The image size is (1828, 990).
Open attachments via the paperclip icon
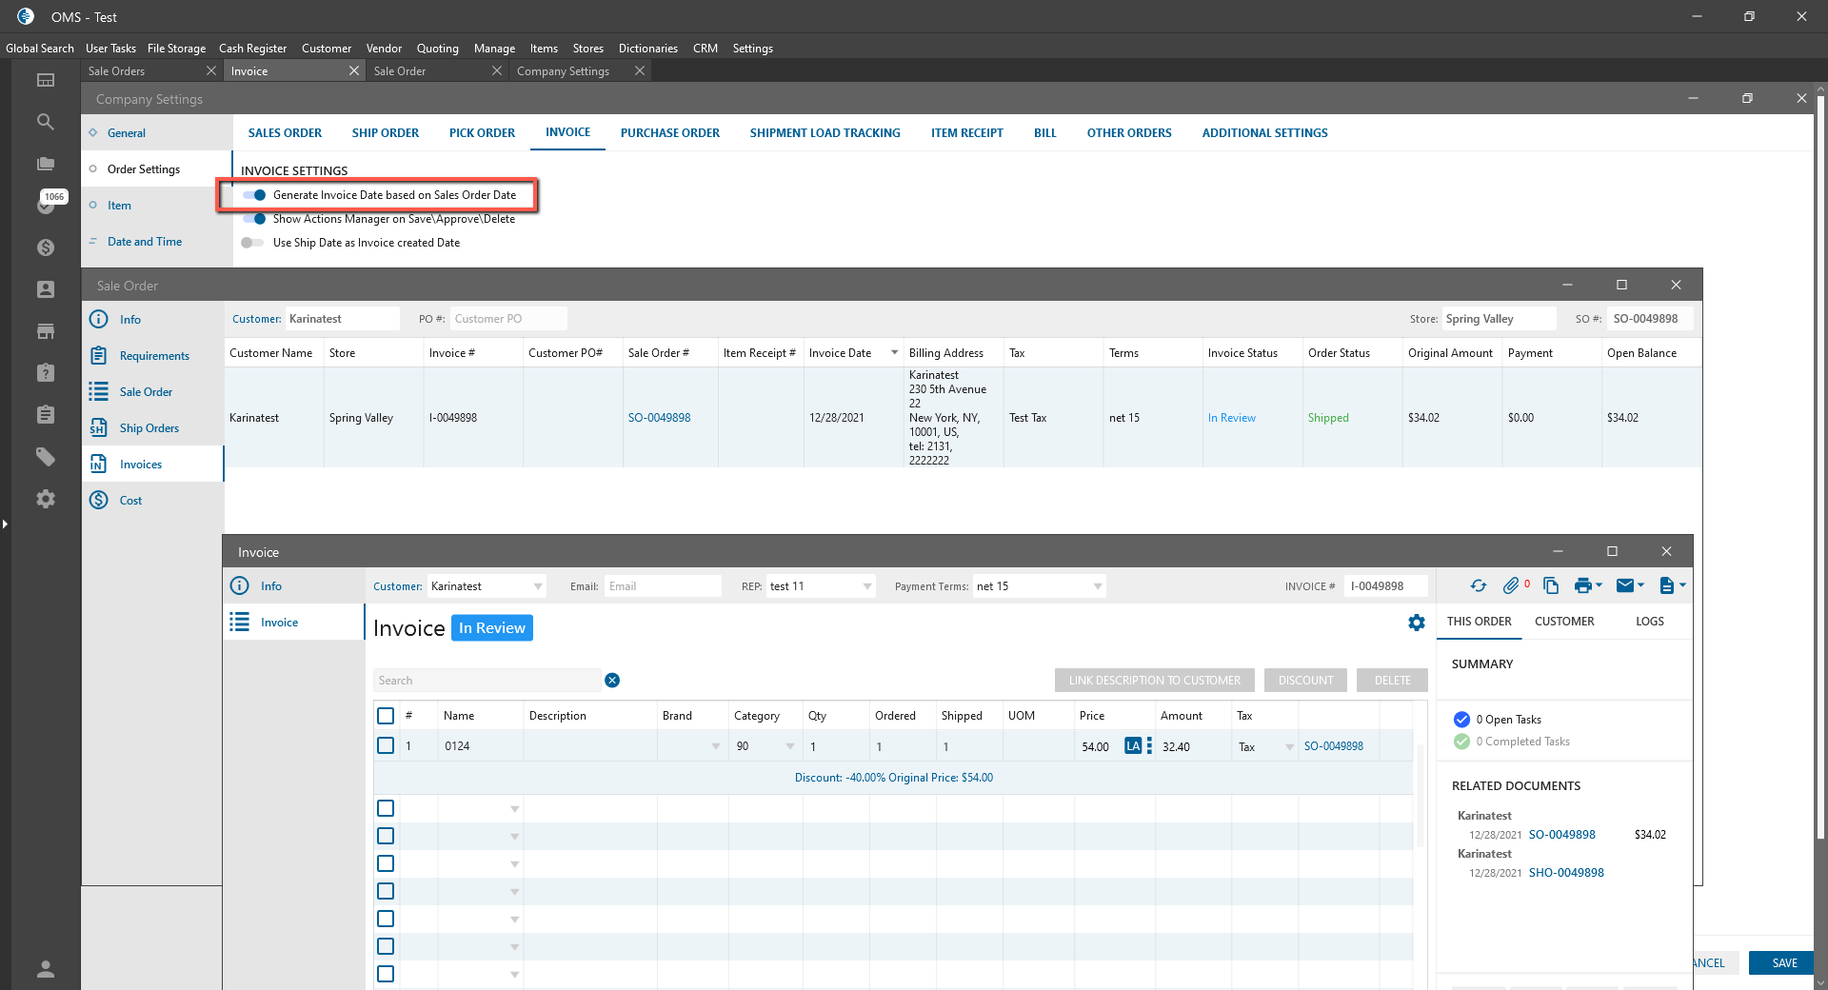(1511, 586)
